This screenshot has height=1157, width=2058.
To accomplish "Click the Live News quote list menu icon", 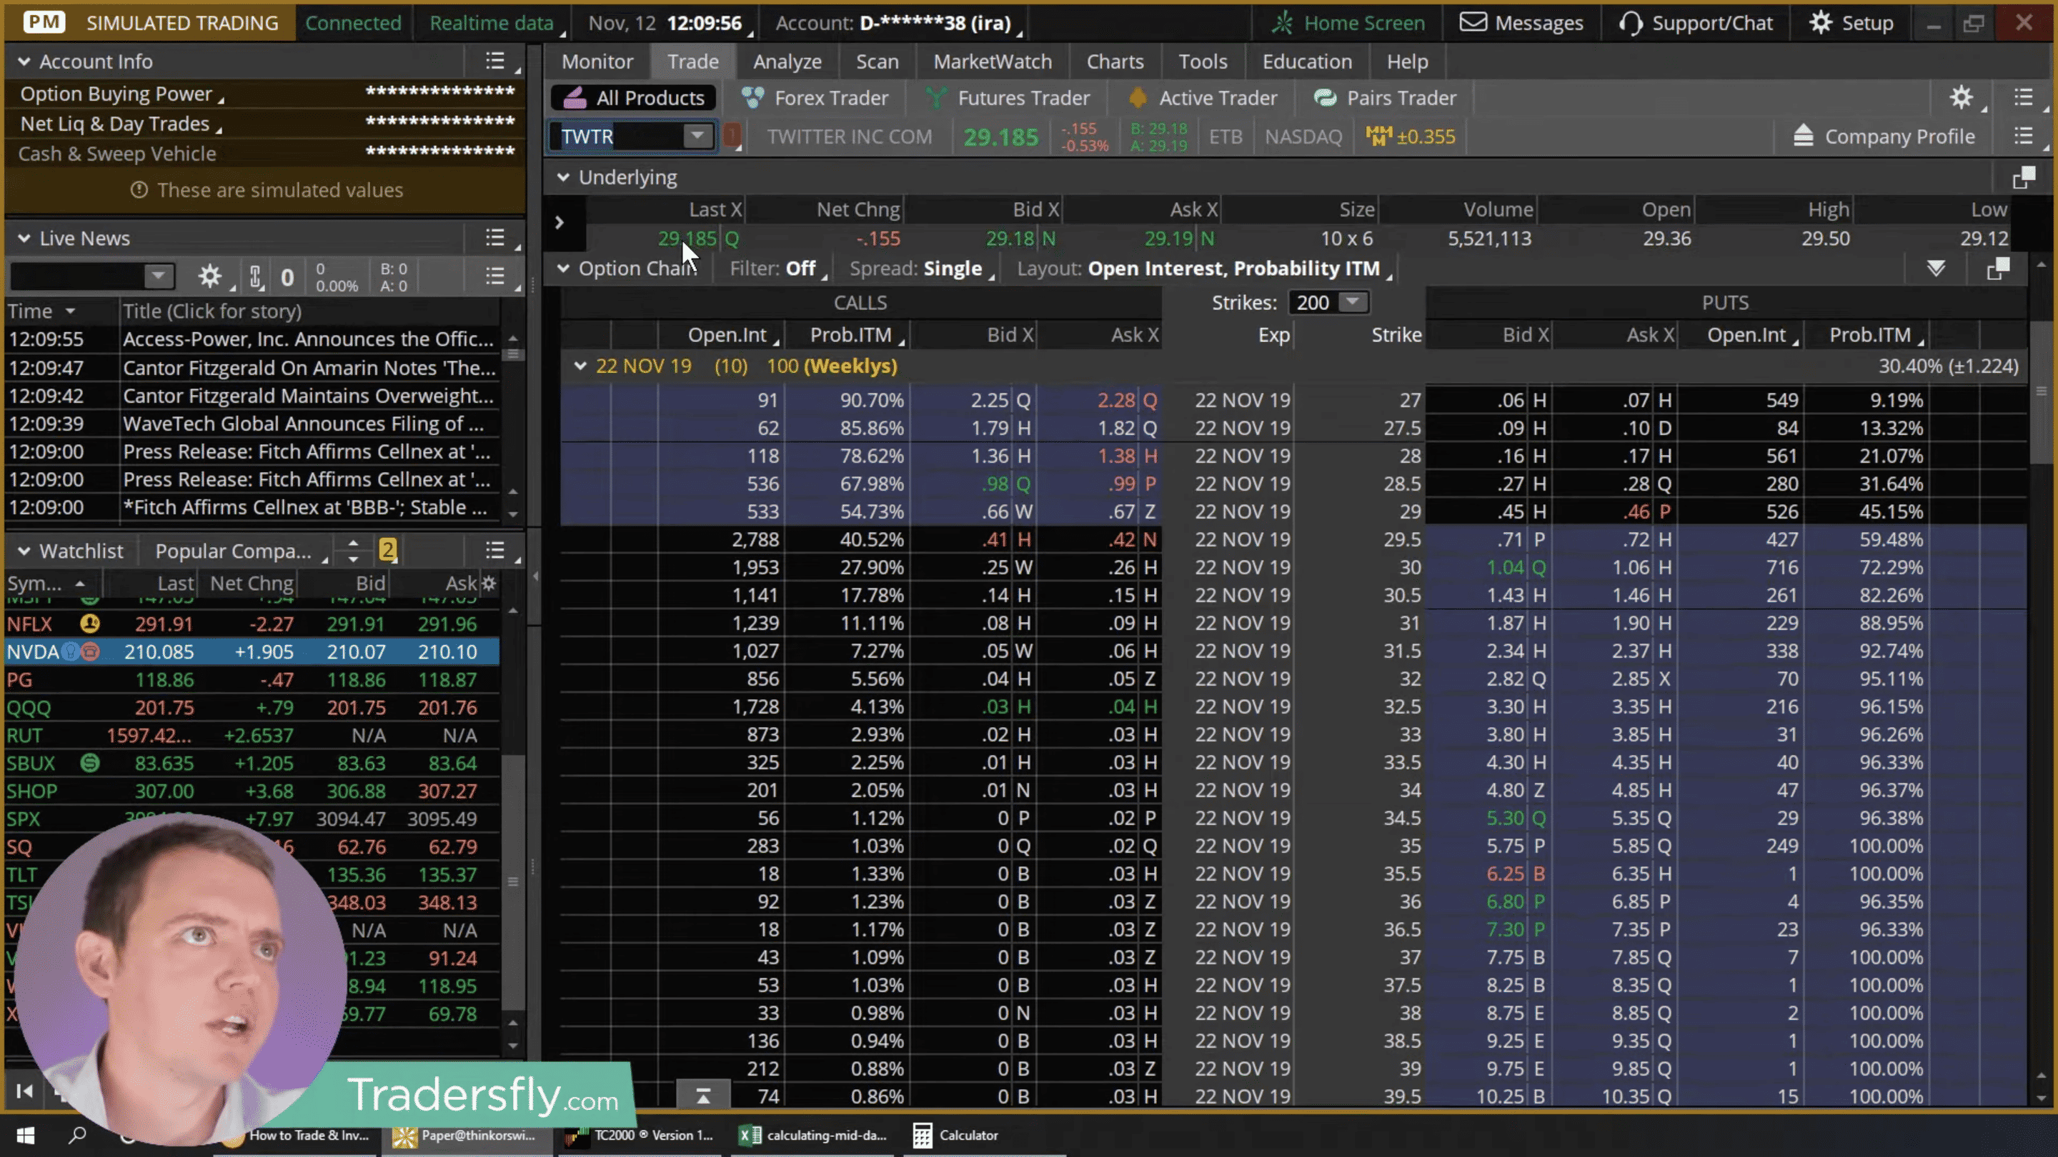I will (495, 277).
